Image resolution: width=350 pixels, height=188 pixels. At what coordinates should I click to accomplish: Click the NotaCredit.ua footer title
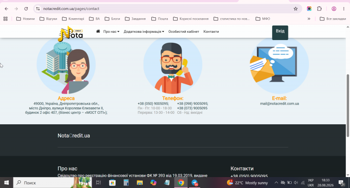74,136
